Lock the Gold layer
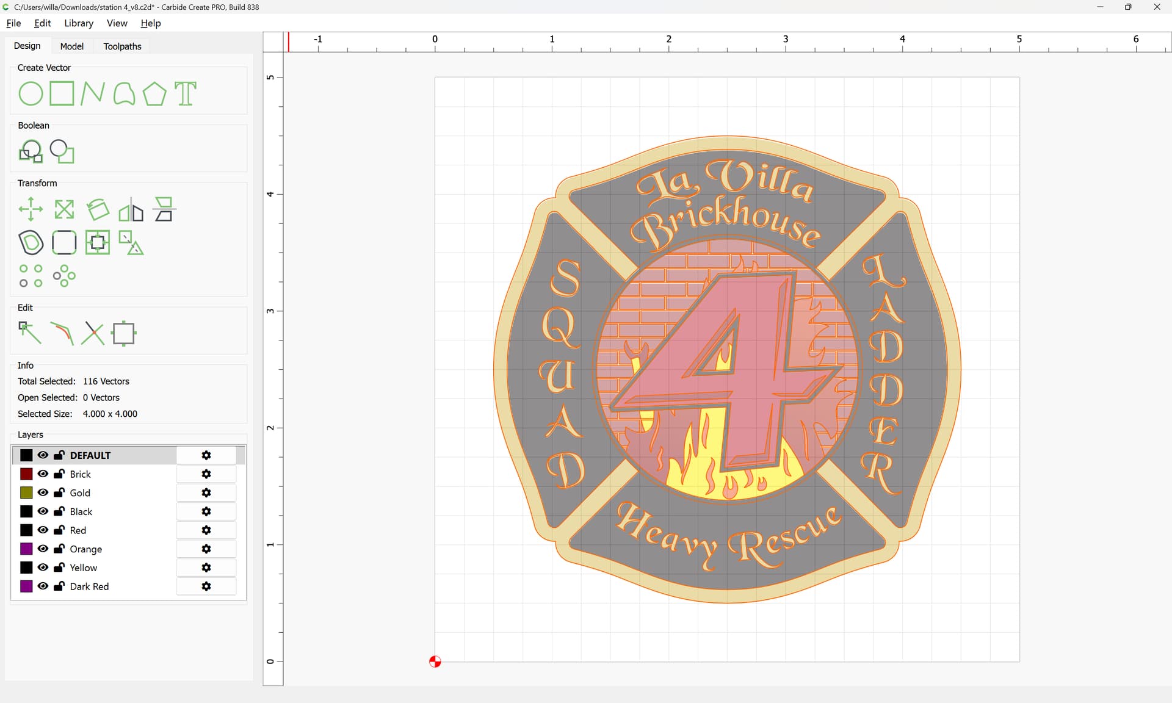This screenshot has height=703, width=1172. [x=59, y=493]
